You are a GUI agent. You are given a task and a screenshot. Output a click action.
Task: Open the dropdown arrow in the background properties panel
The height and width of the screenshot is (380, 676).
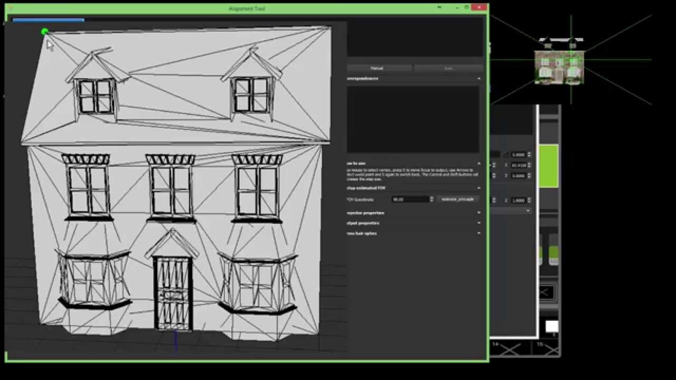pyautogui.click(x=527, y=211)
